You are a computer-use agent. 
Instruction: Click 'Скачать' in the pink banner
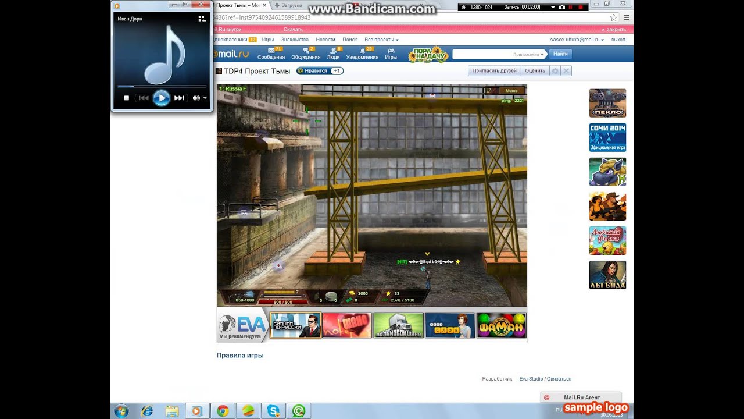click(293, 30)
